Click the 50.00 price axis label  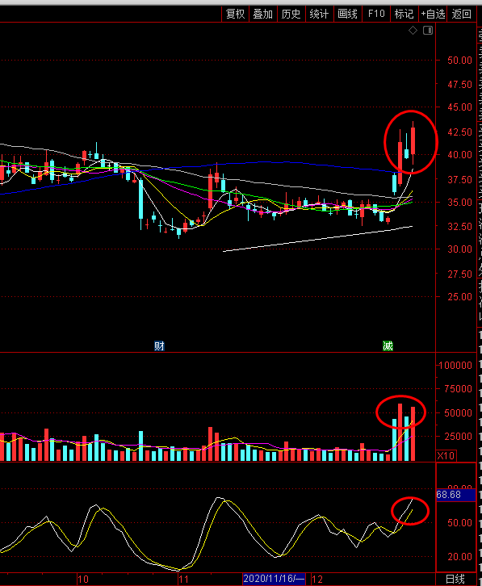click(x=459, y=61)
